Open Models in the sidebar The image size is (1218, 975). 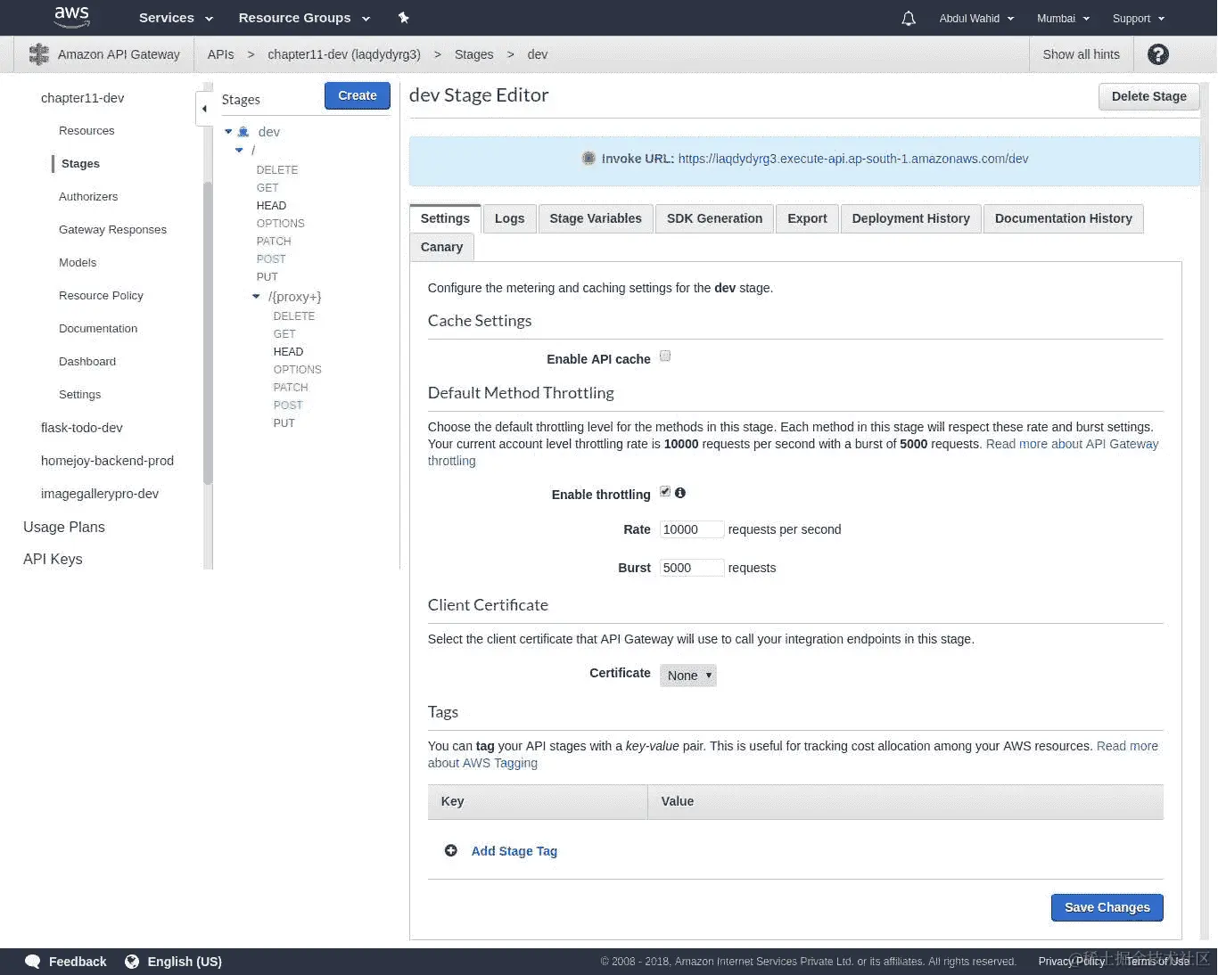point(78,263)
